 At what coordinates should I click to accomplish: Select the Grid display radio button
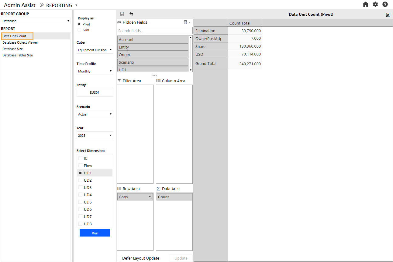click(x=79, y=30)
